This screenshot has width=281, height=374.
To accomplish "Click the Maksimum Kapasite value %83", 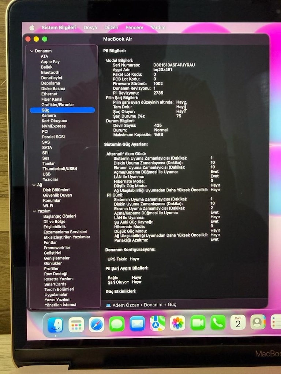I will coord(159,134).
